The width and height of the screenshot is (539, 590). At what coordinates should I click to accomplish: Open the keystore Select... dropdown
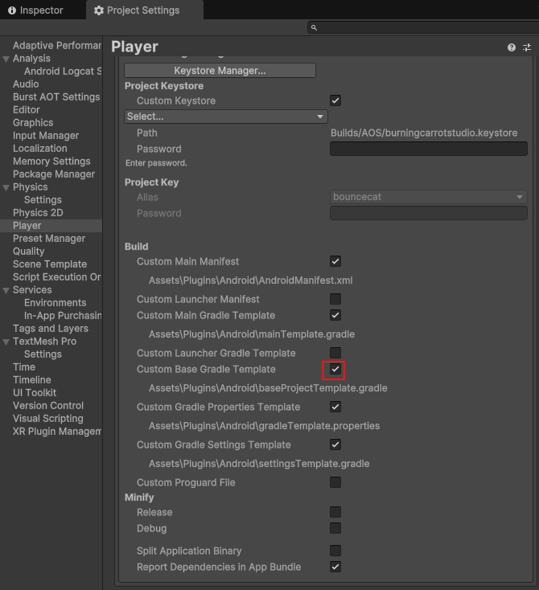coord(225,117)
